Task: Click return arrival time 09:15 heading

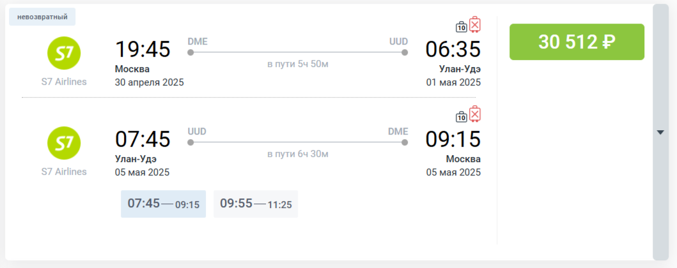Action: (453, 138)
